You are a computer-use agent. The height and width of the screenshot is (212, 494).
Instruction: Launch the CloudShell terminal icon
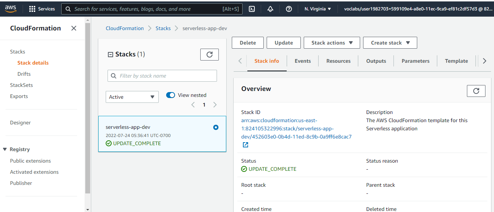[252, 9]
